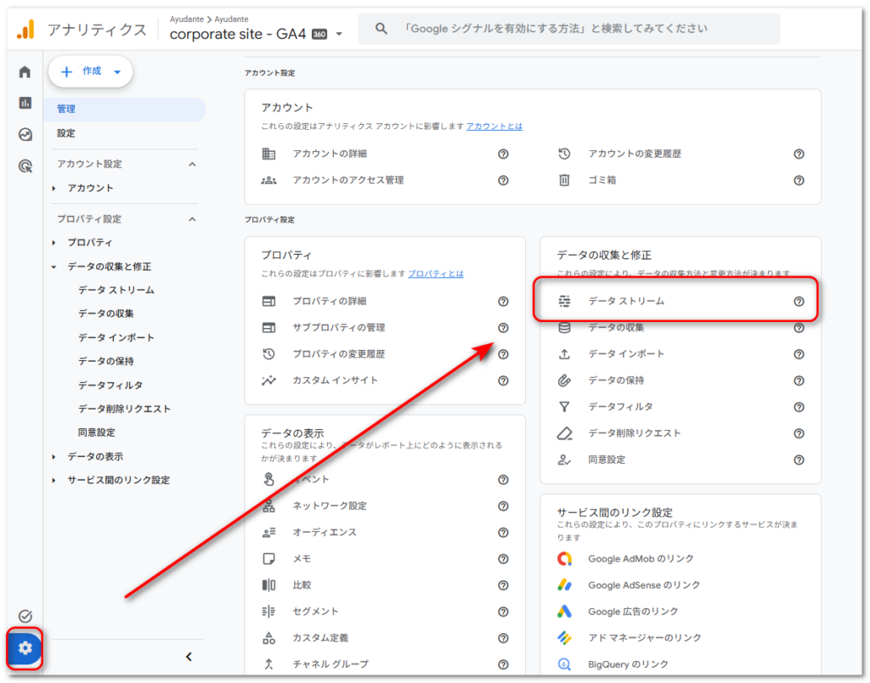Image resolution: width=870 pixels, height=683 pixels.
Task: Open アド マネージャーのリンク
Action: pos(645,638)
